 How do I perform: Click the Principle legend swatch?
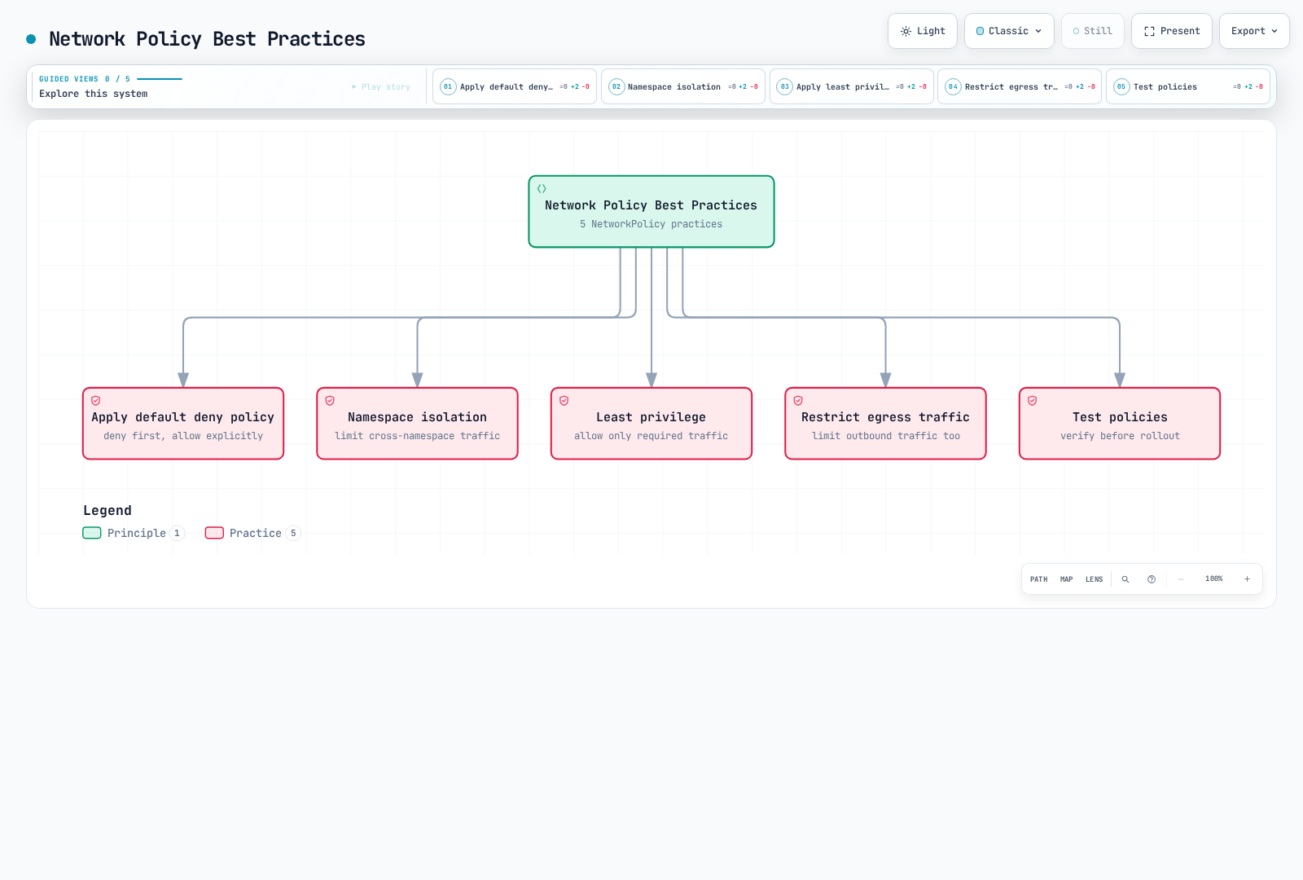tap(92, 533)
